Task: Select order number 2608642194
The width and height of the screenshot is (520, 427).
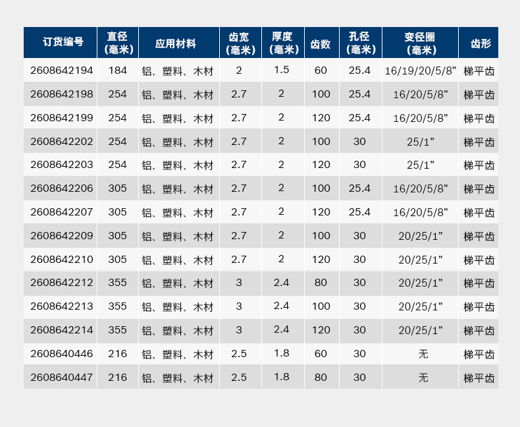Action: point(61,71)
